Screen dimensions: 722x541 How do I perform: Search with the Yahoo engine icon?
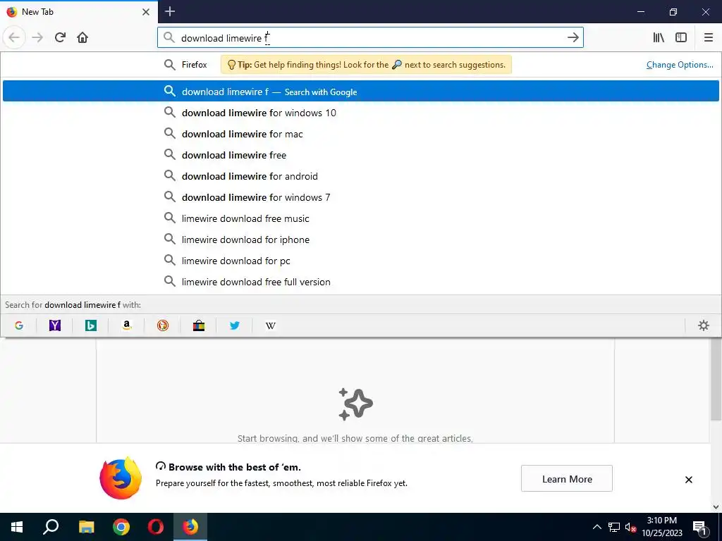55,325
